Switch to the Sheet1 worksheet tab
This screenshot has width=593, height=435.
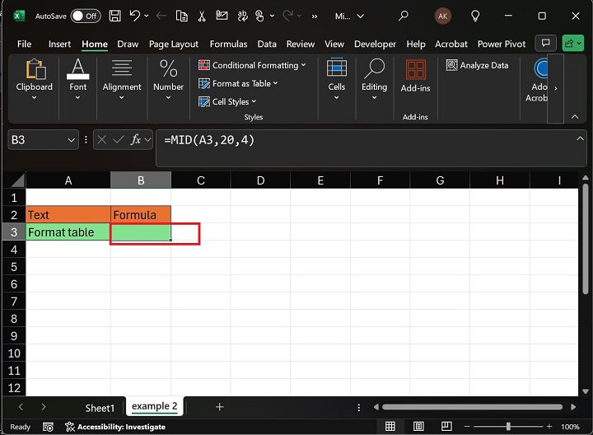pos(100,407)
